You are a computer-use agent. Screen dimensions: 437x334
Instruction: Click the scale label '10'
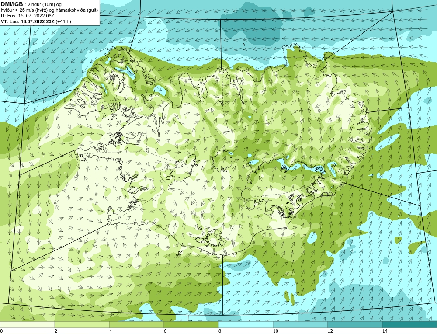[x=276, y=331]
